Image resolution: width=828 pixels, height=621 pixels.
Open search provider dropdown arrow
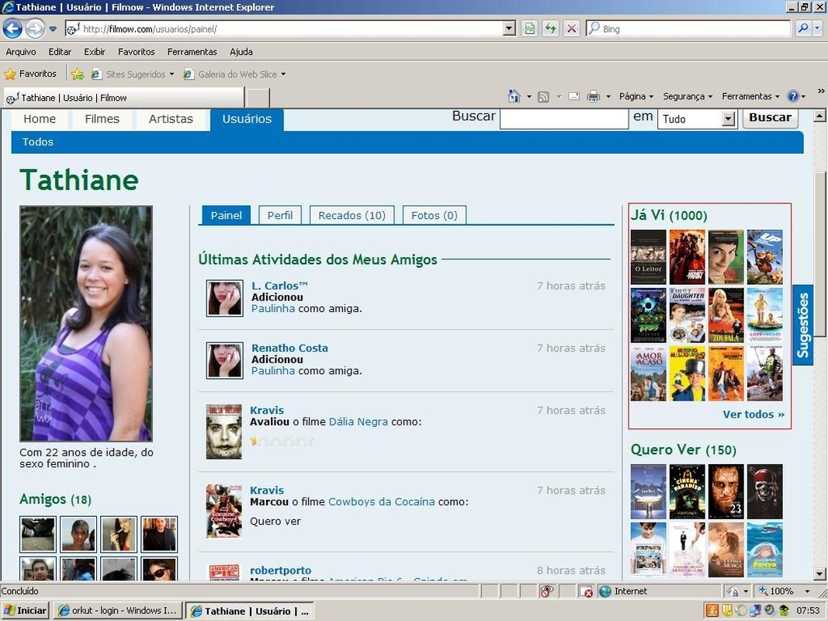[817, 29]
